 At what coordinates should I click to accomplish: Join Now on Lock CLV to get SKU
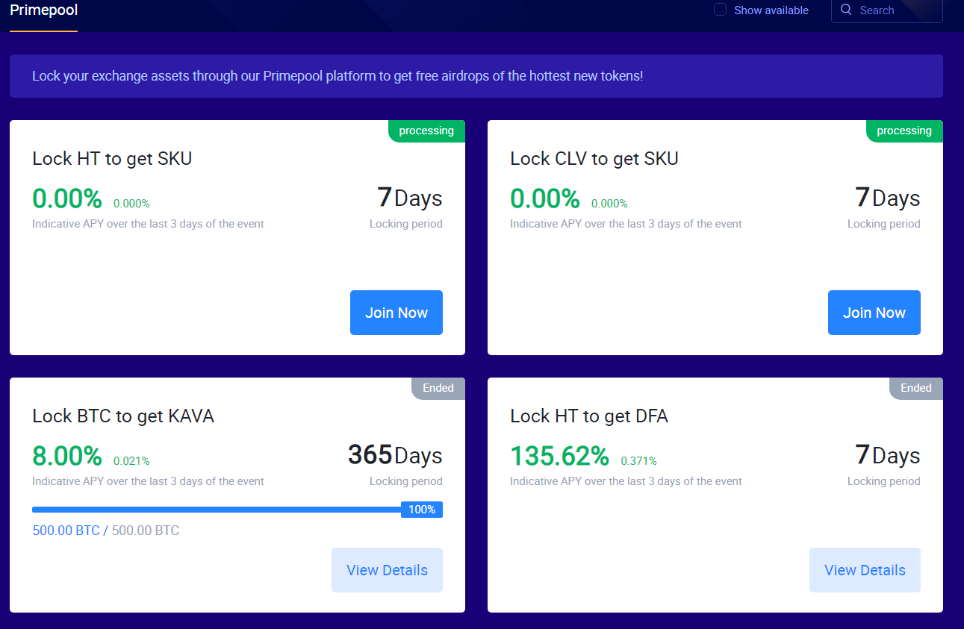pos(874,313)
